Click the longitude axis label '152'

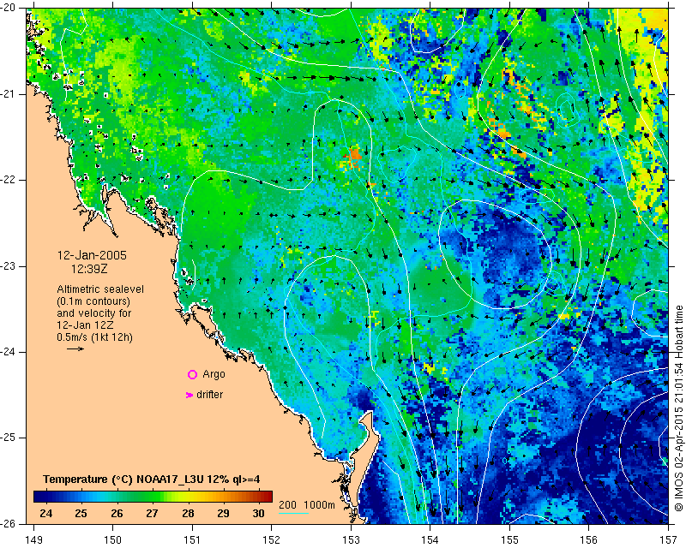point(271,540)
